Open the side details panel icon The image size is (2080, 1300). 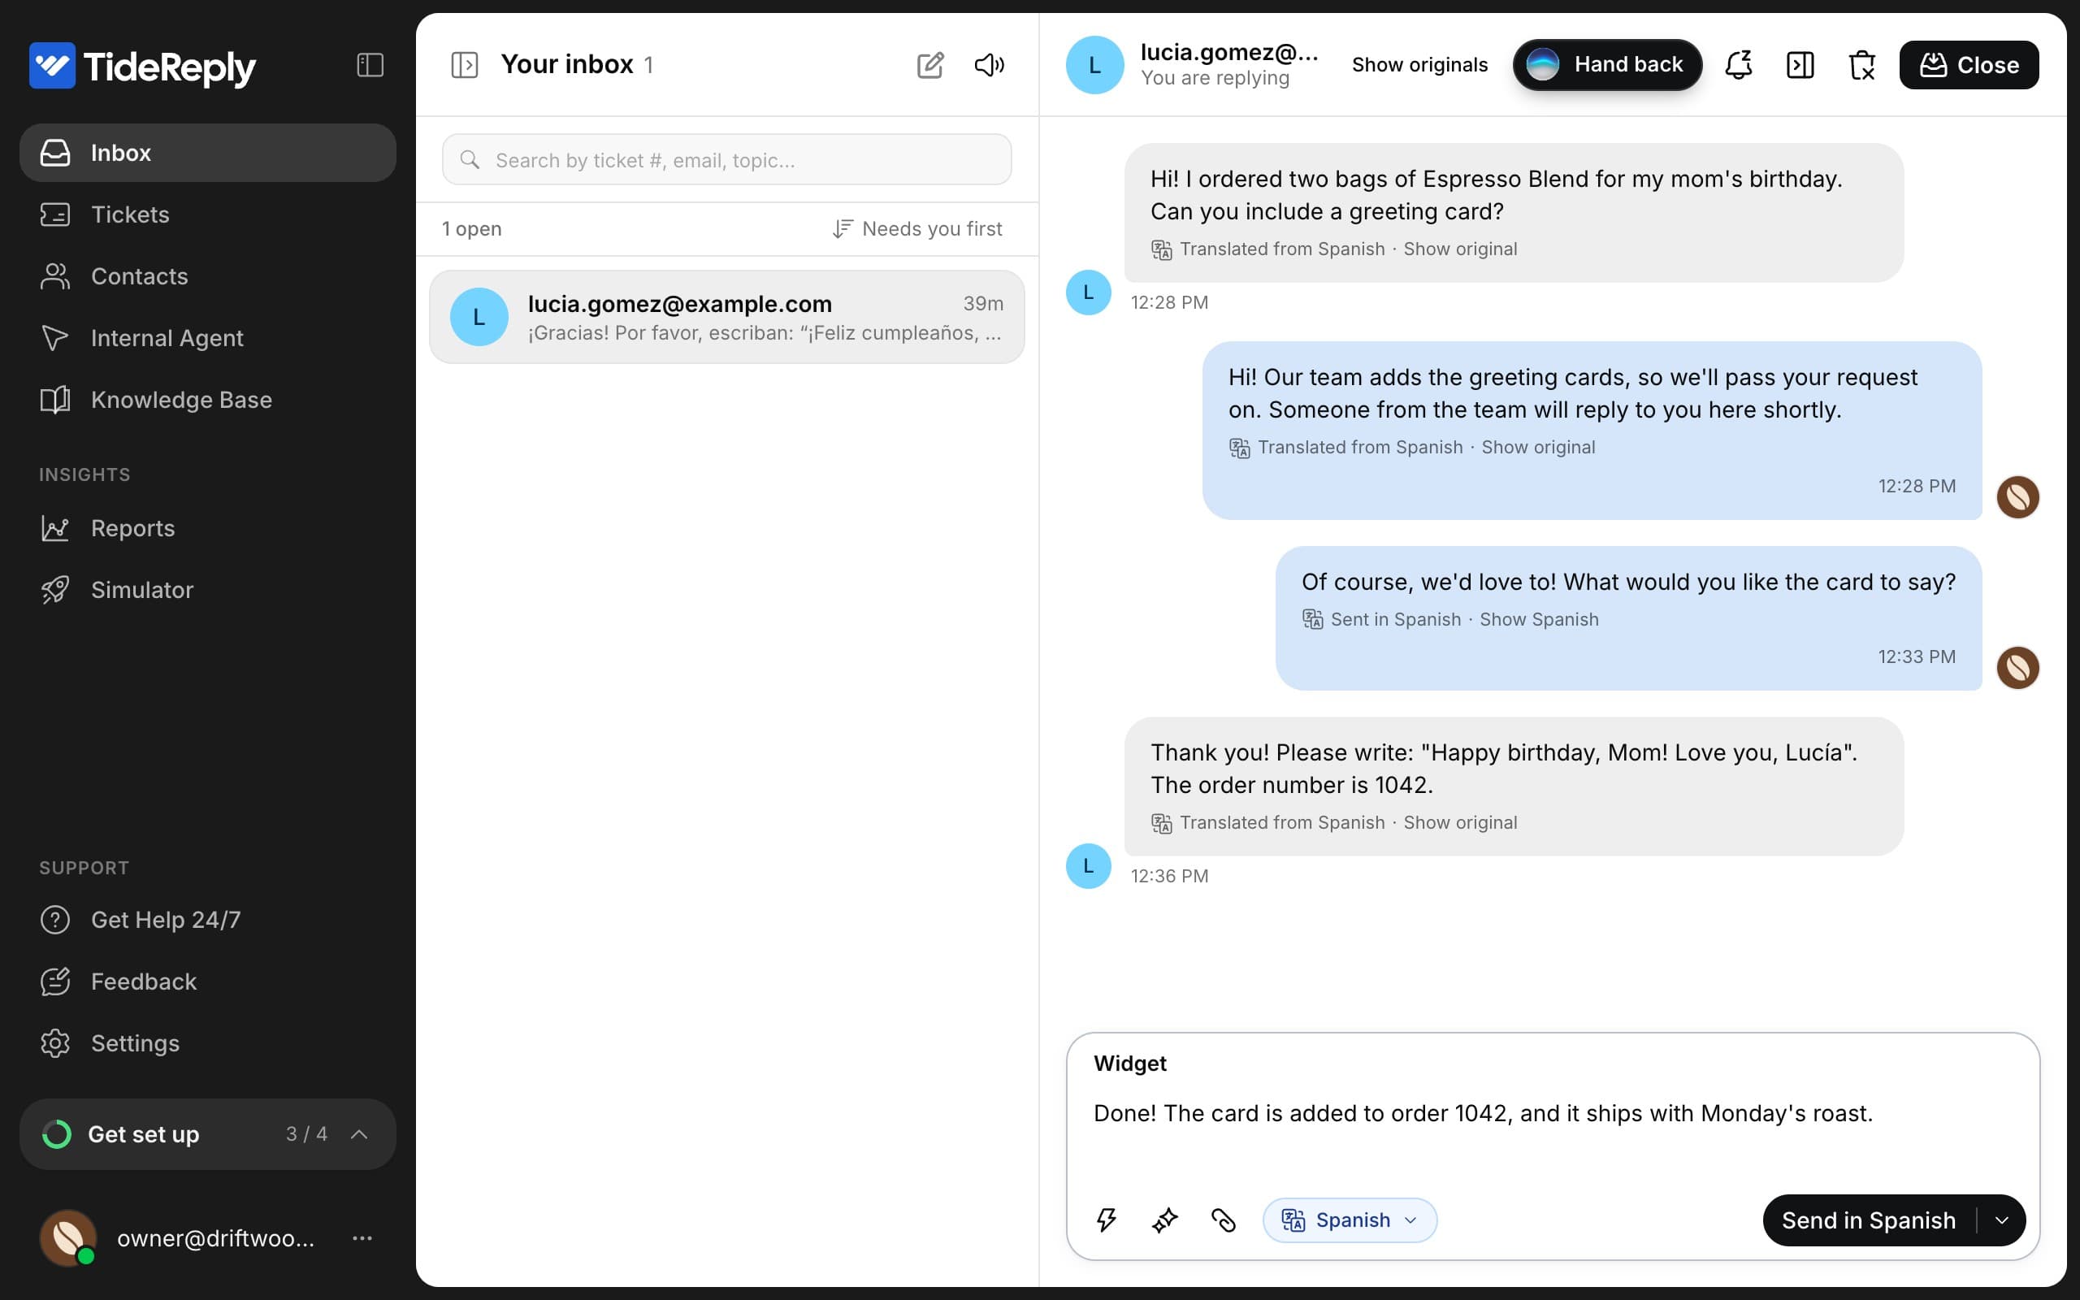coord(1800,64)
